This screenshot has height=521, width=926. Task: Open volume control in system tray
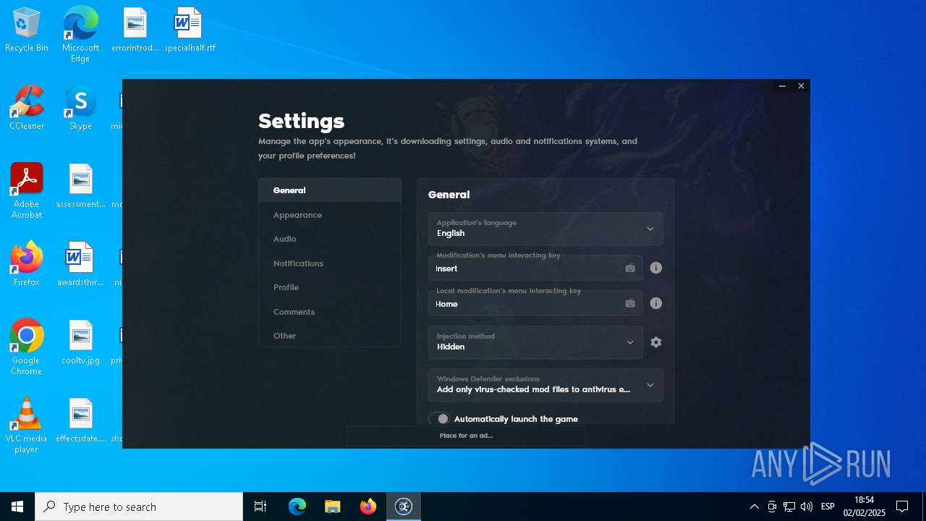807,507
